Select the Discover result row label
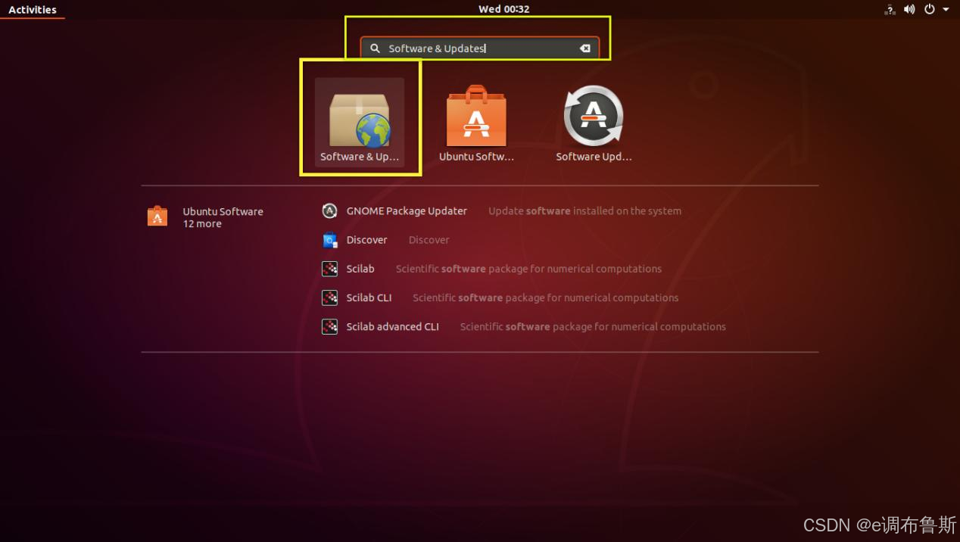The height and width of the screenshot is (542, 960). tap(366, 240)
